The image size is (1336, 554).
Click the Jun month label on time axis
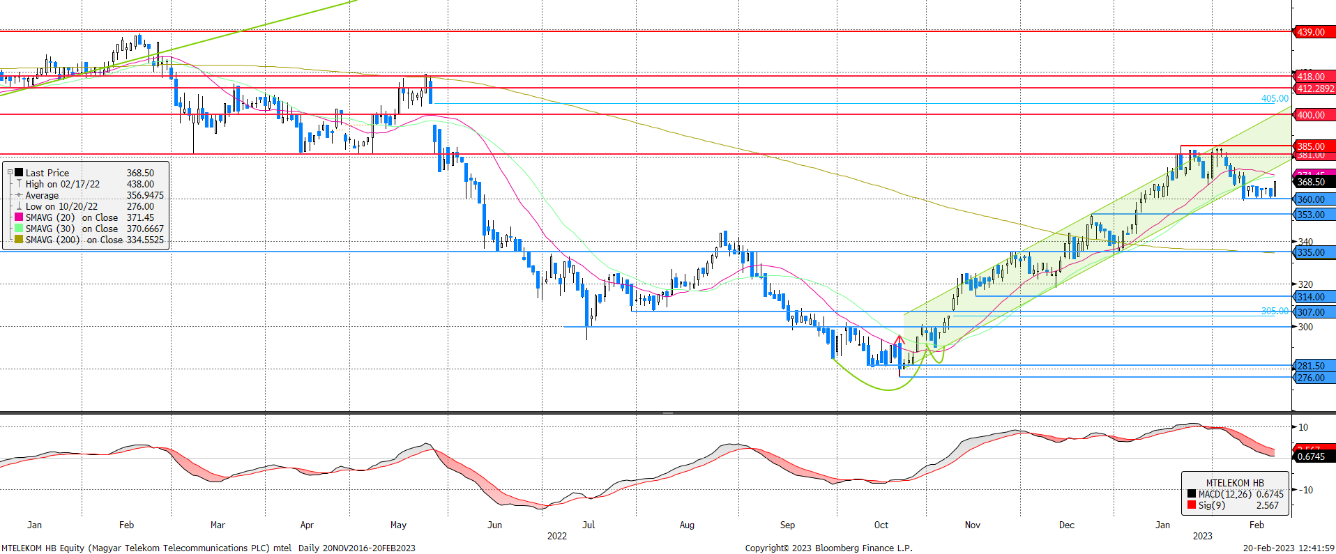tap(494, 525)
